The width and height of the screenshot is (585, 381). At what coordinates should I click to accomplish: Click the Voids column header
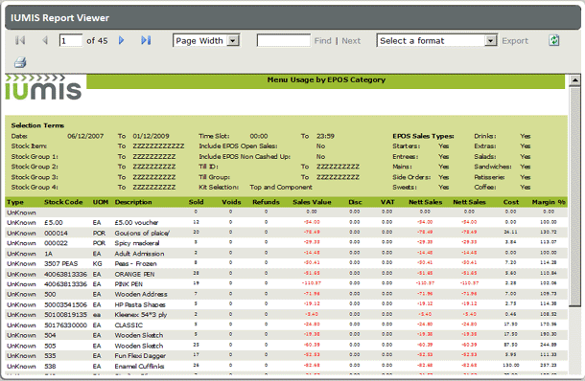(231, 202)
